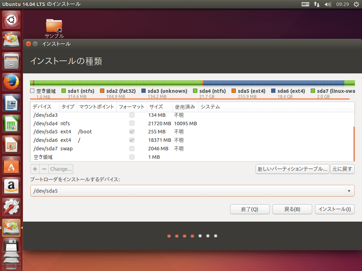Click sda4 (ntfs) green legend swatch
The width and height of the screenshot is (362, 271).
195,91
